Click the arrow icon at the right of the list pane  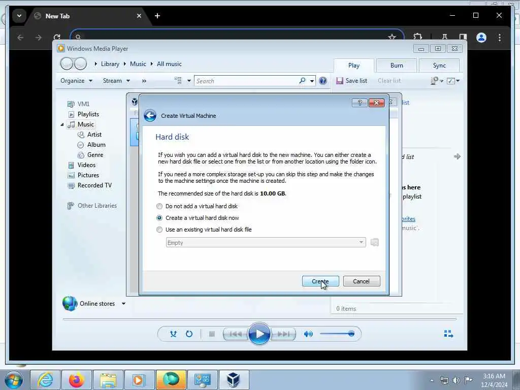[x=457, y=156]
